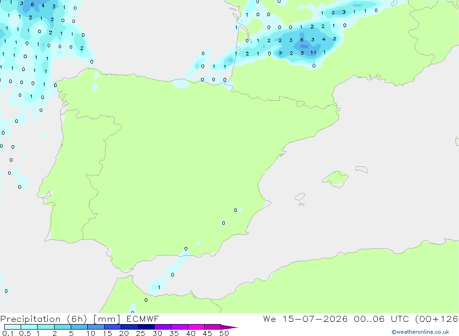Pick the 20–25 mm legend swatch

click(129, 327)
